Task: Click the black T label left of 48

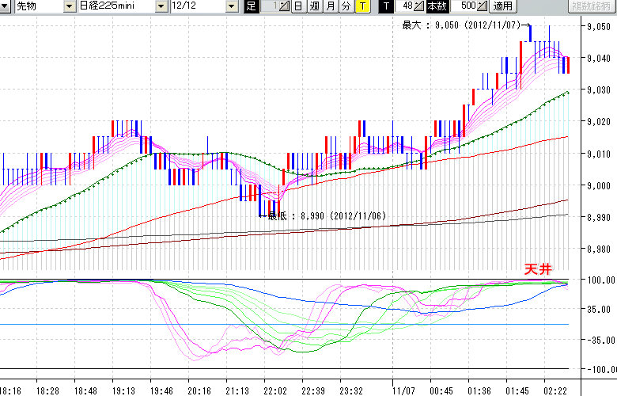Action: pos(385,6)
